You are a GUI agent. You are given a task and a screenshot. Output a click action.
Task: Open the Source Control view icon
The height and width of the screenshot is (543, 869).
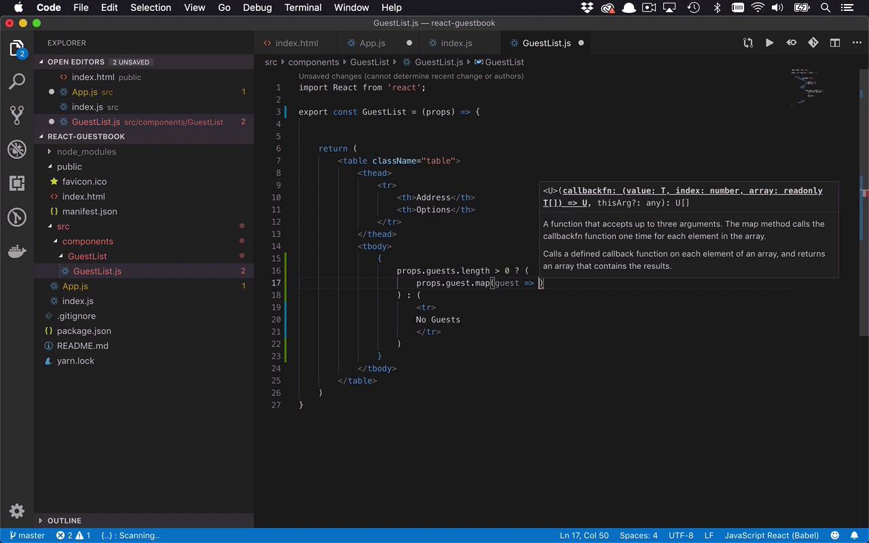tap(17, 115)
